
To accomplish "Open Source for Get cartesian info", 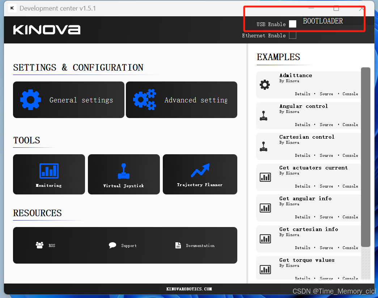I will tap(326, 248).
